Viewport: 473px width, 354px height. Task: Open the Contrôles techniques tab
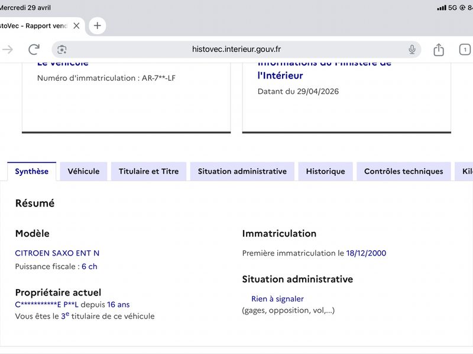(404, 171)
